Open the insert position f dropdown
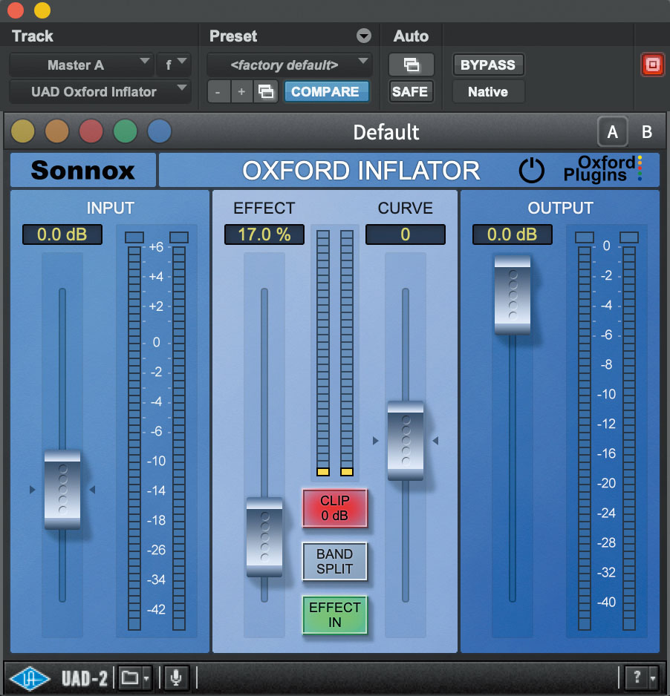Screen dimensions: 670x696 click(x=174, y=65)
